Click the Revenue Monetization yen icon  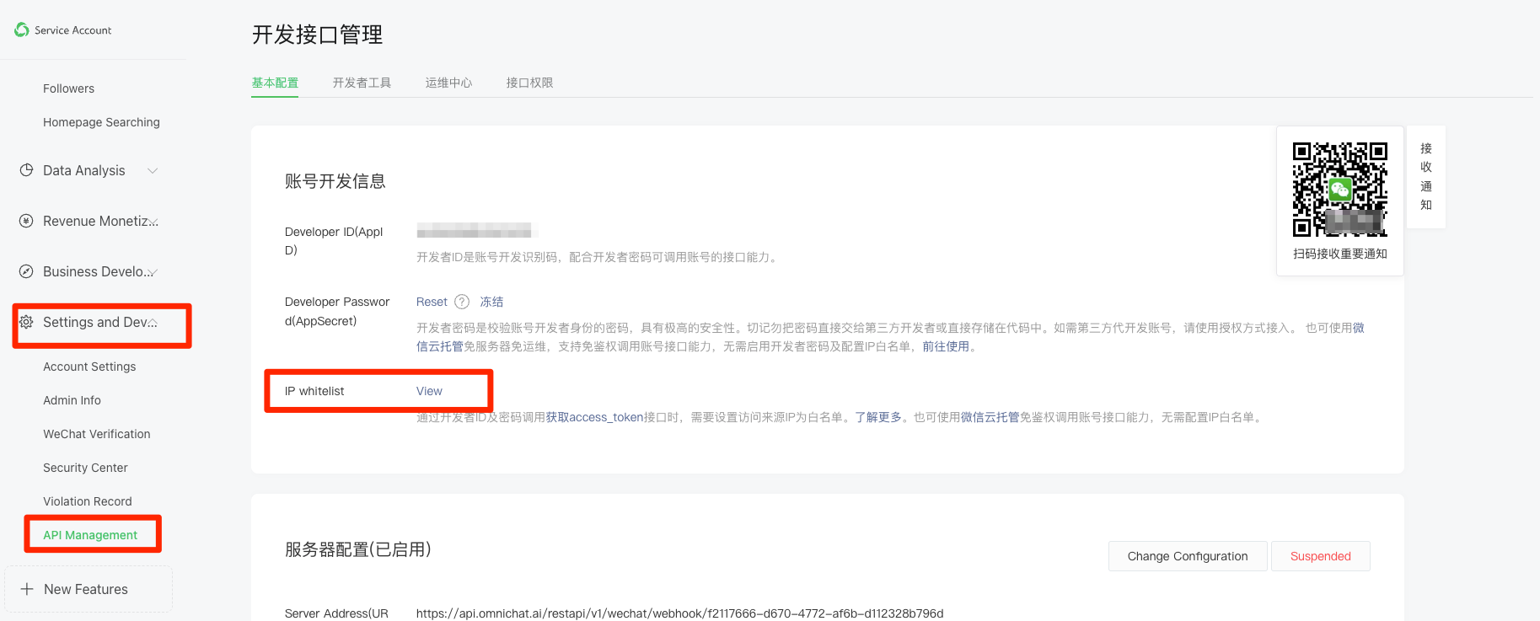pyautogui.click(x=26, y=221)
